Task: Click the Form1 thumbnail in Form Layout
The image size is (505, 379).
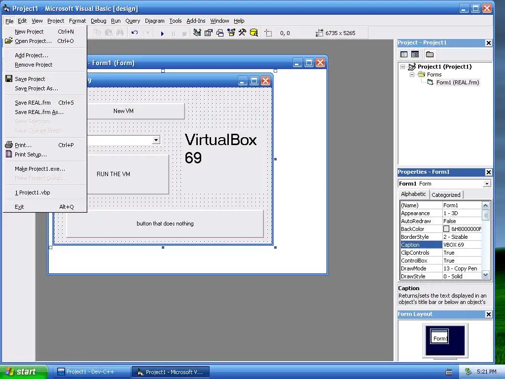Action: tap(439, 337)
